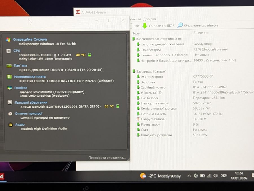Show hidden tray icons chevron
Viewport: 254px width, 191px height.
[189, 175]
